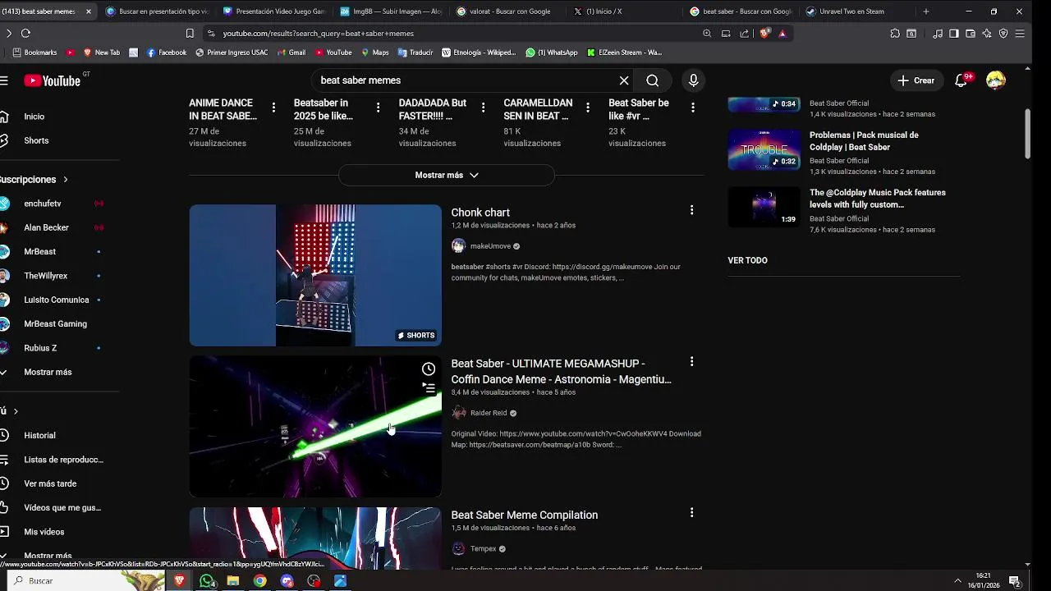This screenshot has height=591, width=1051.
Task: Open options for Beat Saber Meme Compilation
Action: click(691, 512)
